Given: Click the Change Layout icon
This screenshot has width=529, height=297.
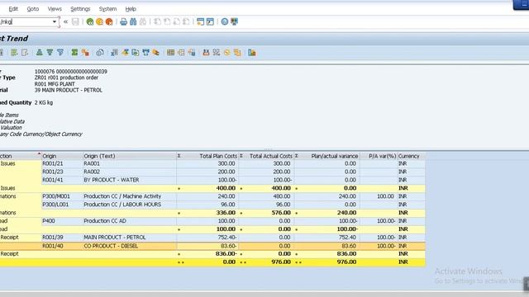Looking at the screenshot, I should 181,53.
